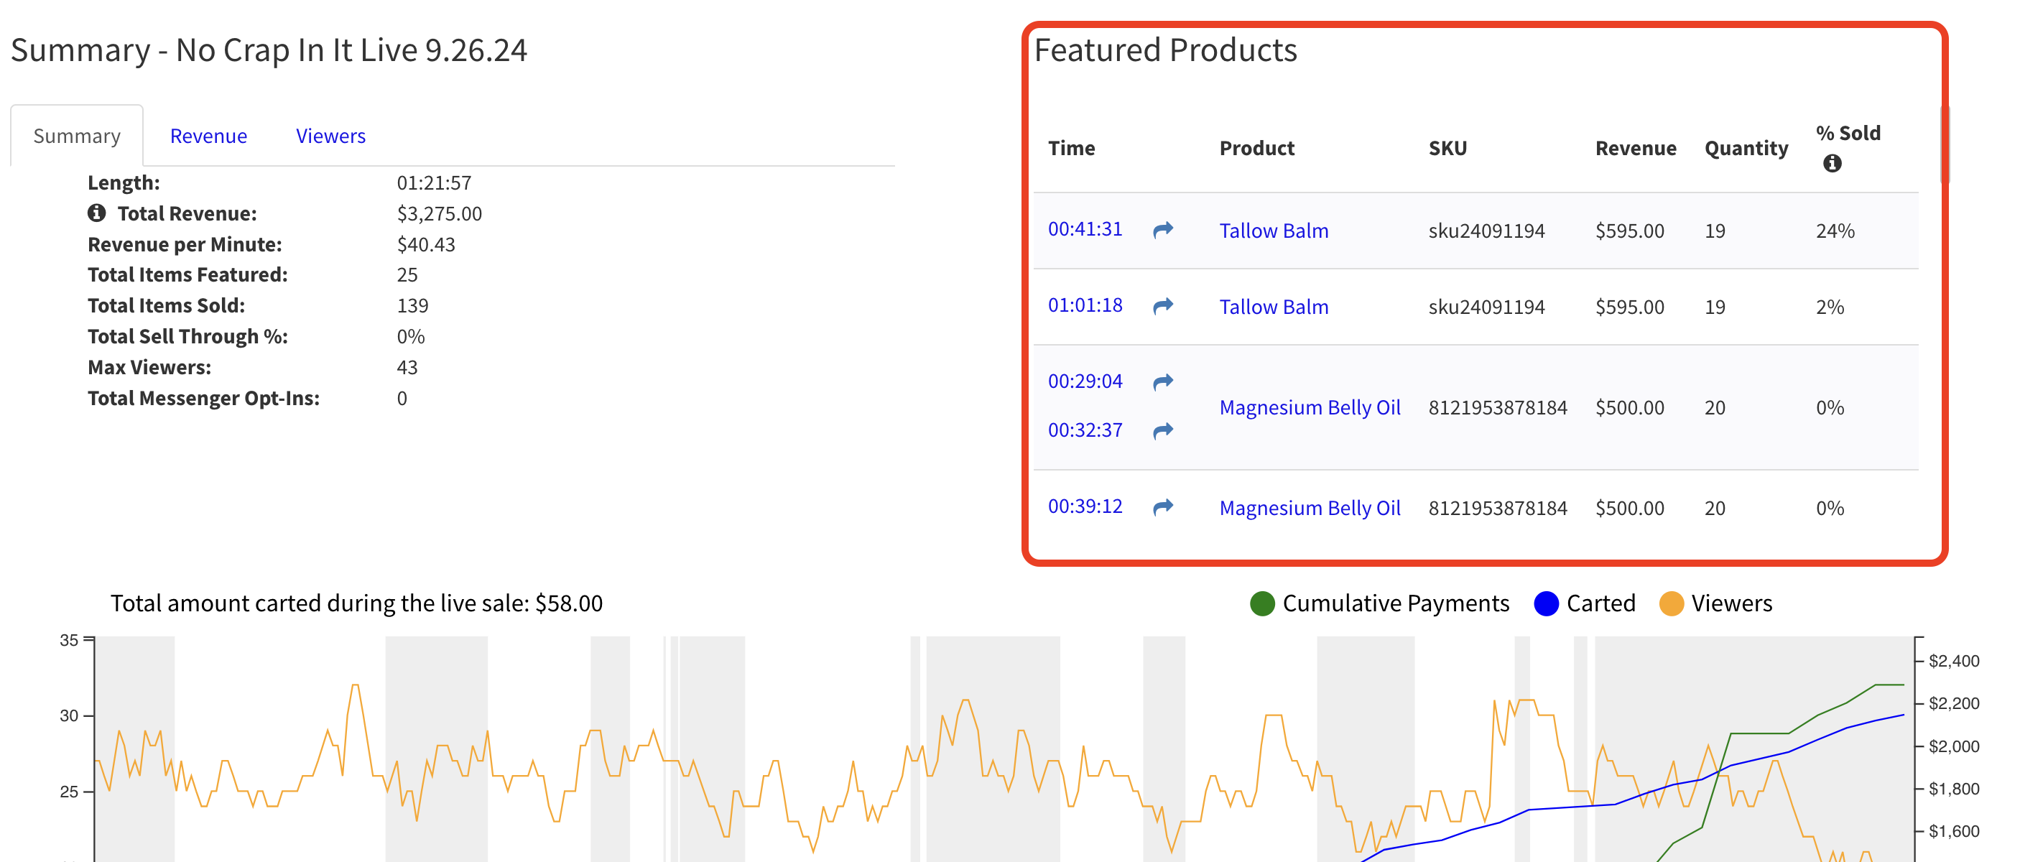Screen dimensions: 2020x862
Task: Click share arrow beside 00:32:37 timestamp
Action: pos(1162,430)
